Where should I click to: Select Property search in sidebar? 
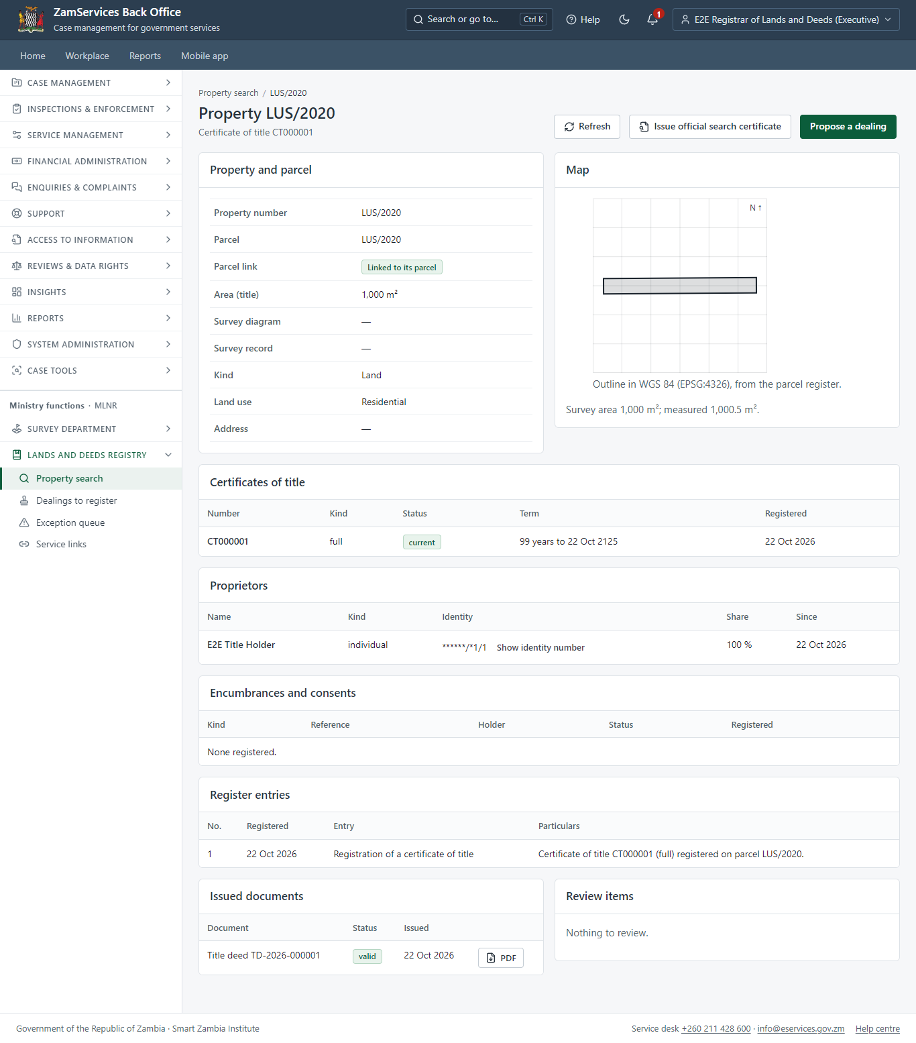click(91, 478)
